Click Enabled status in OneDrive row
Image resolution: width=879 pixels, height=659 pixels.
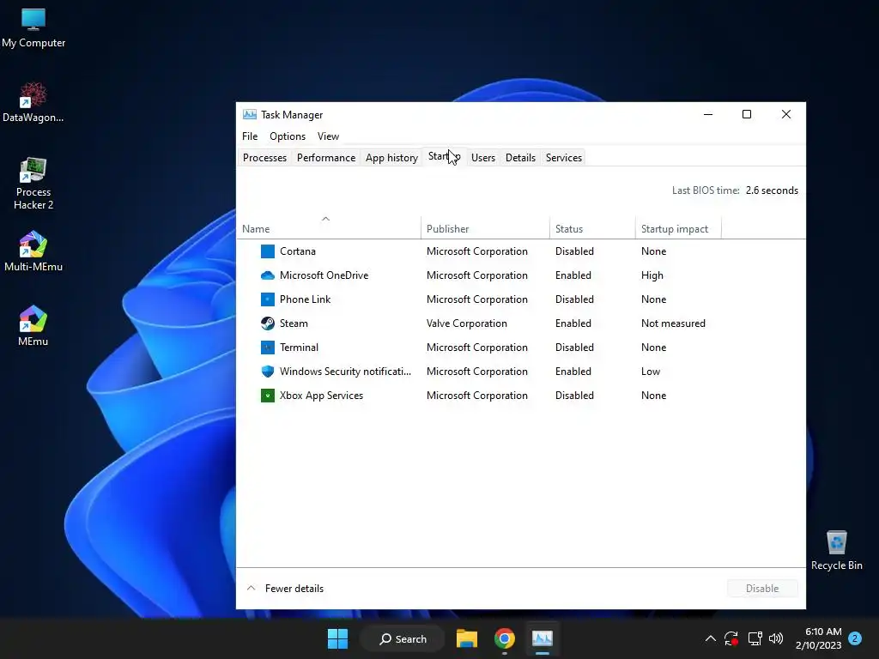point(573,275)
